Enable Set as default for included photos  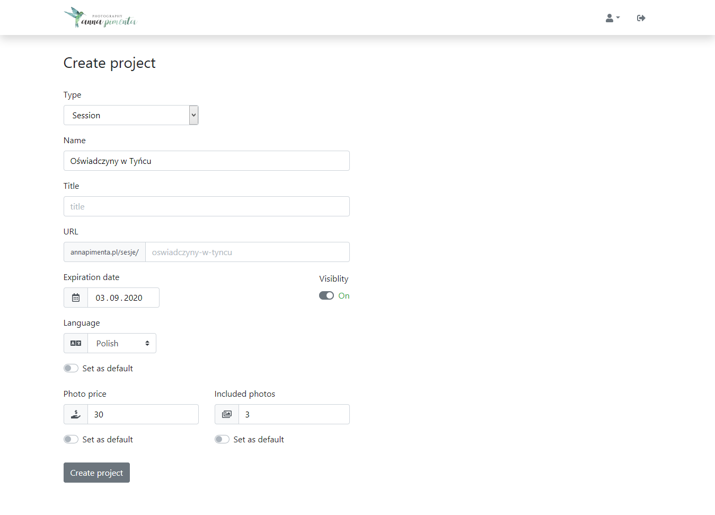pyautogui.click(x=222, y=439)
